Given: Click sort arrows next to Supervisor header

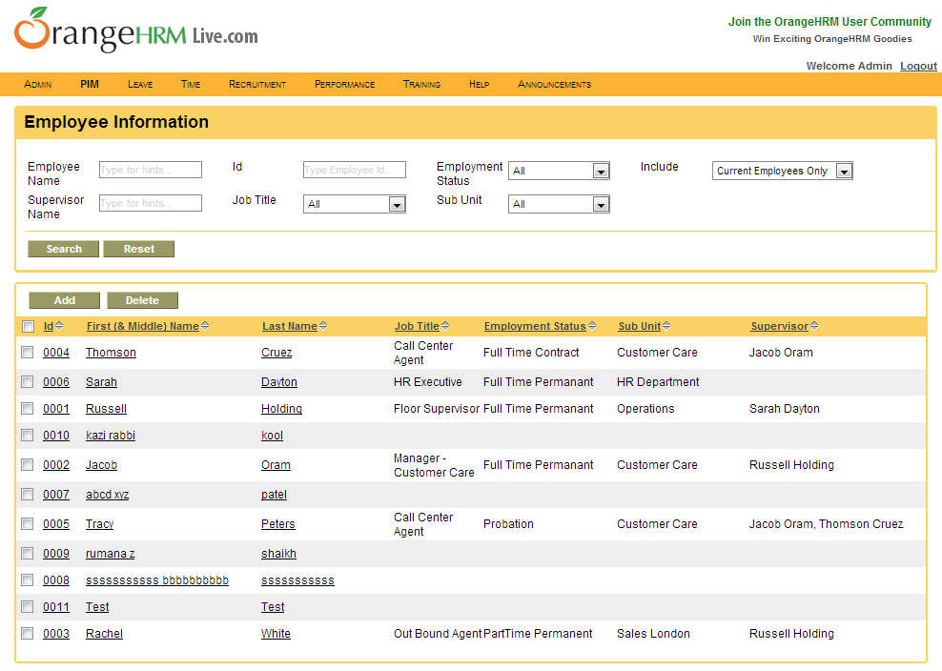Looking at the screenshot, I should tap(813, 326).
